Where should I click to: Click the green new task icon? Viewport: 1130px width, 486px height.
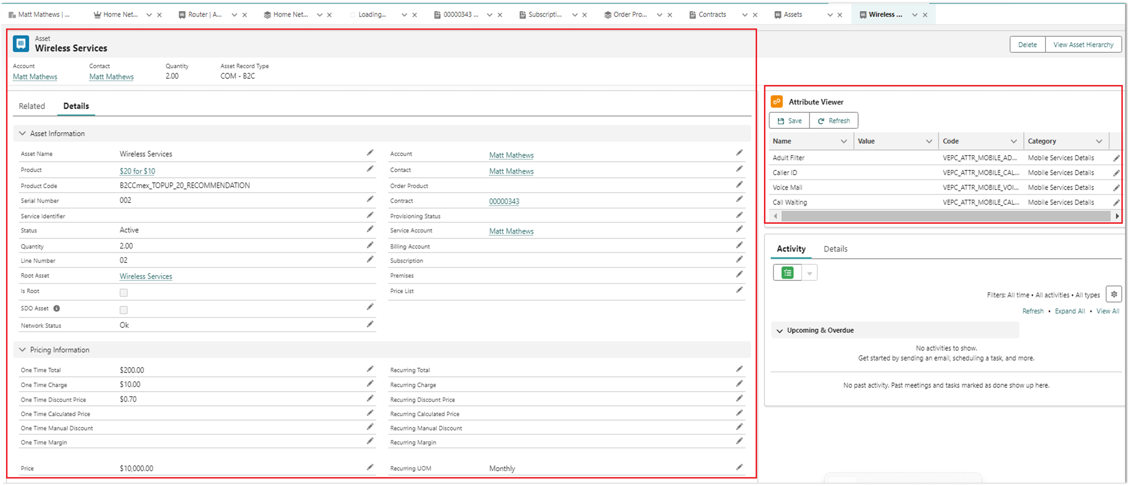[787, 273]
